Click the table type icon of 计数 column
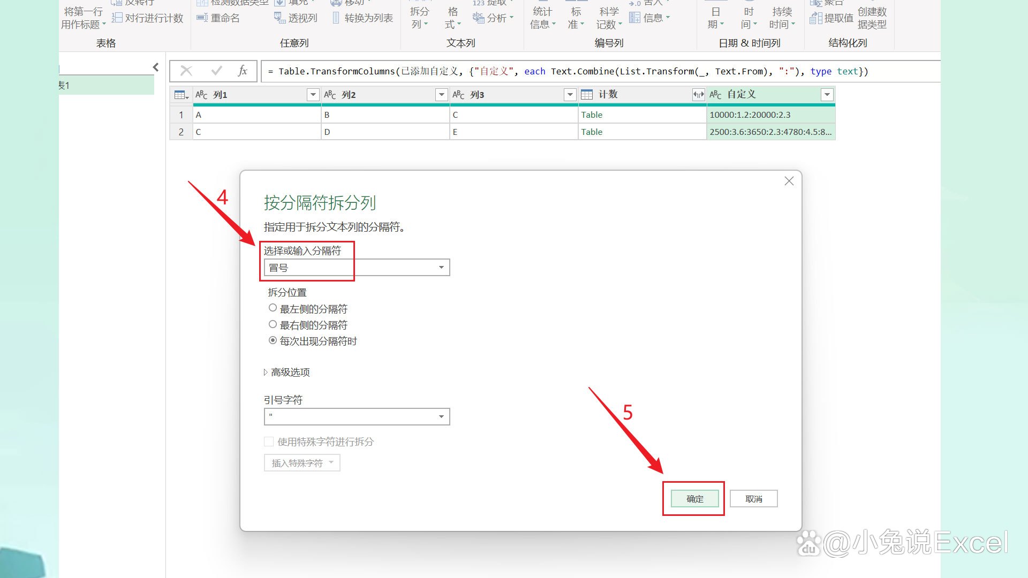Screen dimensions: 1028x578 tap(587, 95)
